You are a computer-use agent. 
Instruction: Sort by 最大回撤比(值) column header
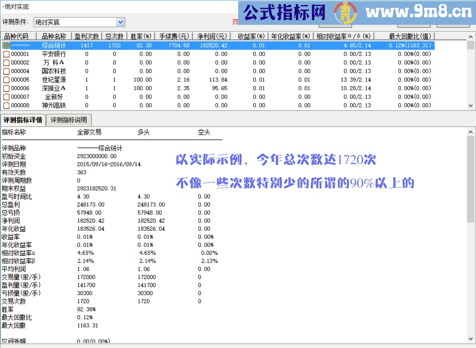[404, 36]
